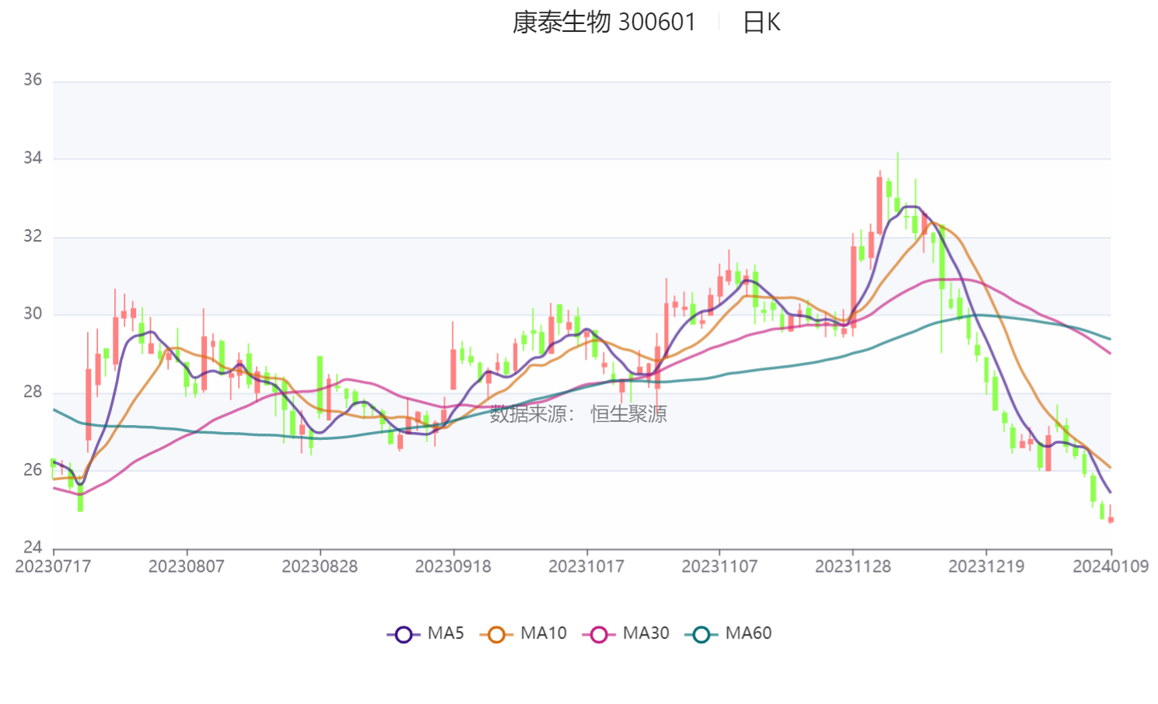The image size is (1158, 704).
Task: Click the y-axis value 34
Action: (33, 158)
